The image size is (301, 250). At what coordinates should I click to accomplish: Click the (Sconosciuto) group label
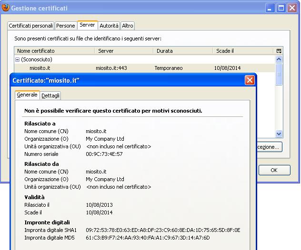point(37,59)
